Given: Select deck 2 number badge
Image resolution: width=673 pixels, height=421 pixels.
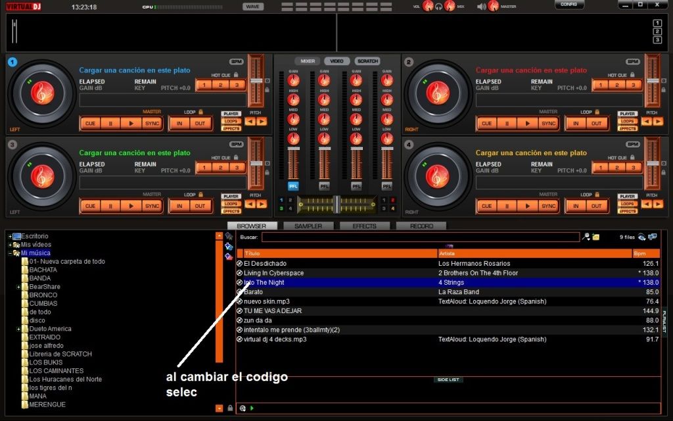Looking at the screenshot, I should click(x=409, y=62).
